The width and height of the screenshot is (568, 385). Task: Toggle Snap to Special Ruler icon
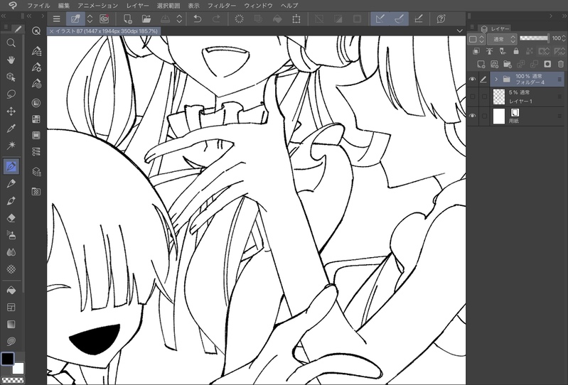[400, 18]
